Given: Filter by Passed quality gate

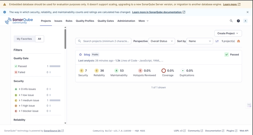Looking at the screenshot, I should [22, 66].
